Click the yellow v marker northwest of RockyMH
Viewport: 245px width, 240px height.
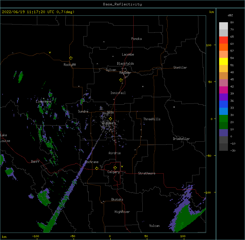click(x=50, y=52)
